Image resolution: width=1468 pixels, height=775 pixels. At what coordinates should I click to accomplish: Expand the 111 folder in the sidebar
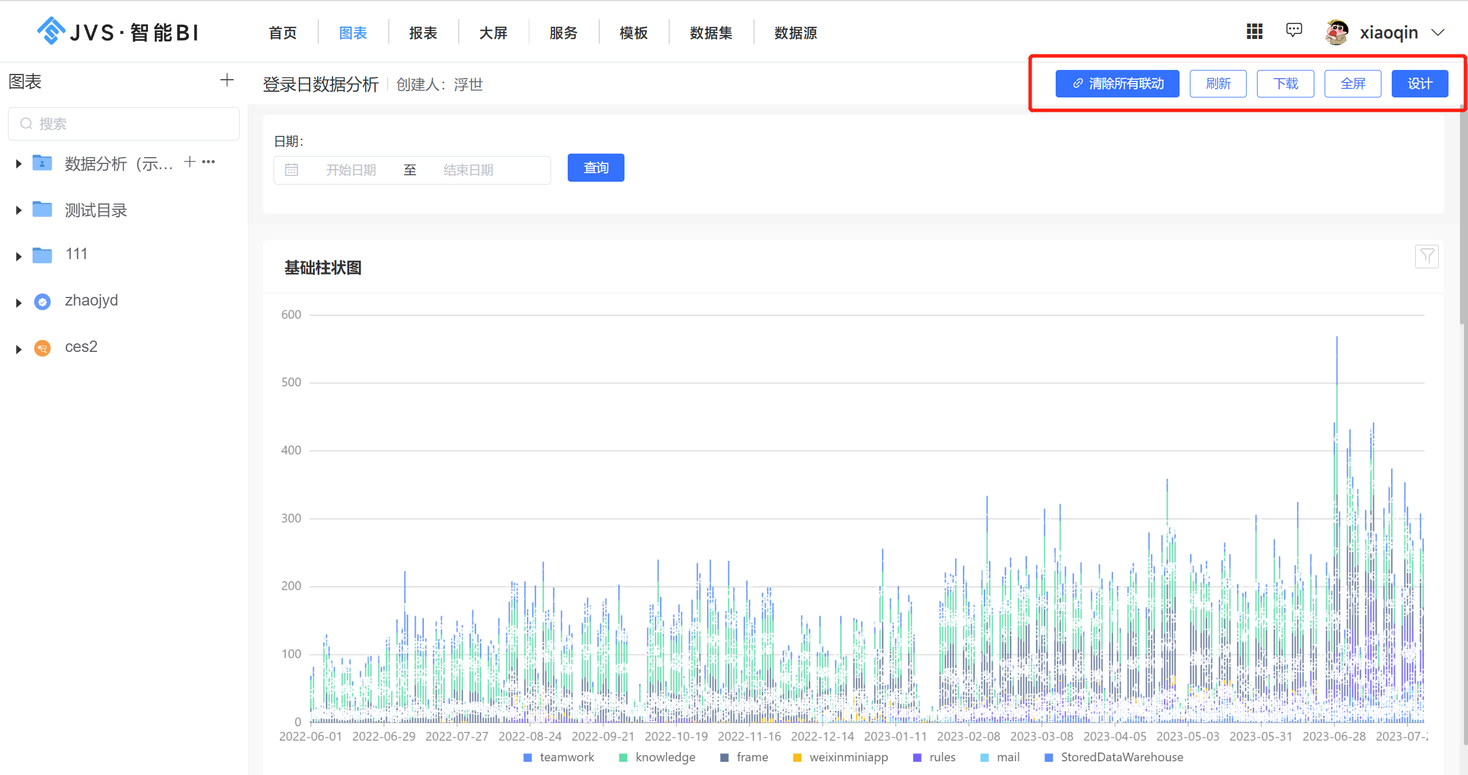tap(17, 255)
